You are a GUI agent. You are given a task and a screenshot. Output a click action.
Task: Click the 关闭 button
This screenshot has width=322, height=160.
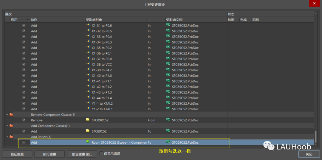[x=309, y=154]
